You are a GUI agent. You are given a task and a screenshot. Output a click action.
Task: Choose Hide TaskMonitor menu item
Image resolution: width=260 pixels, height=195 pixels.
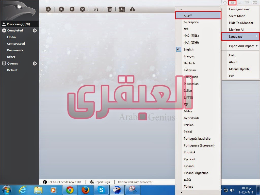240,23
